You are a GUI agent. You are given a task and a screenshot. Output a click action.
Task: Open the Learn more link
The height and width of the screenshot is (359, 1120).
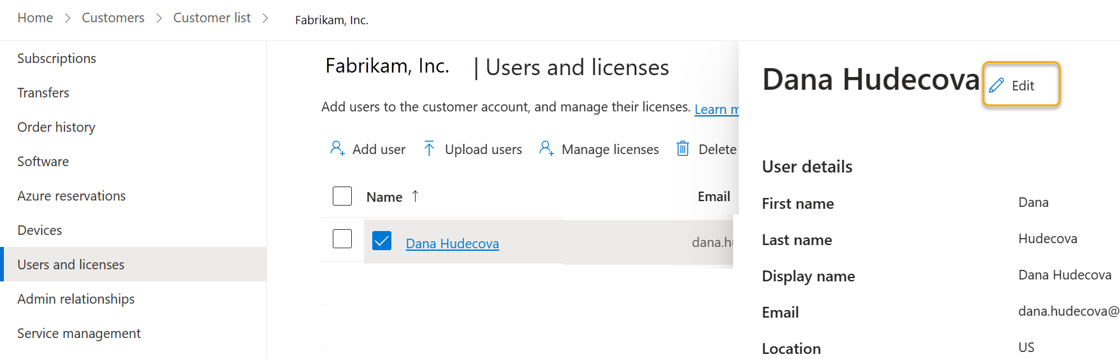716,109
